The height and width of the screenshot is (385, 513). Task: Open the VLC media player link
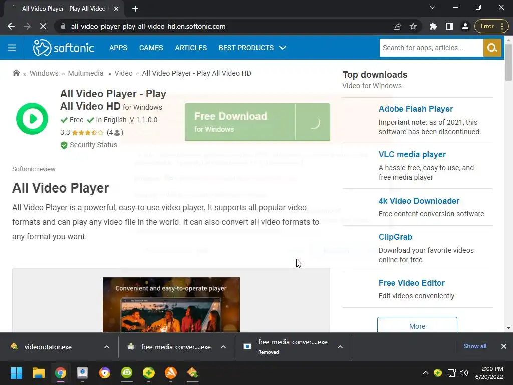(x=412, y=154)
